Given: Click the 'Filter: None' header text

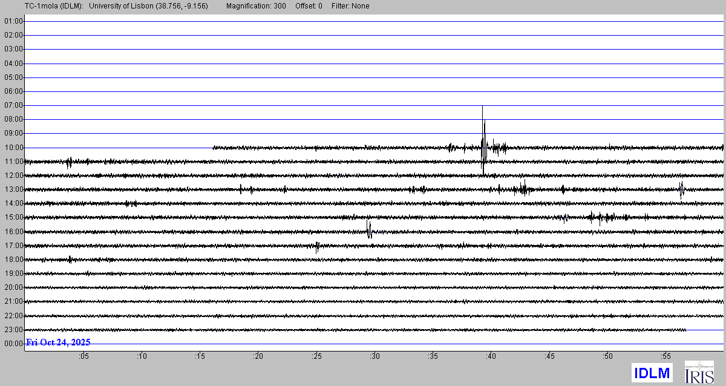Looking at the screenshot, I should pos(350,6).
